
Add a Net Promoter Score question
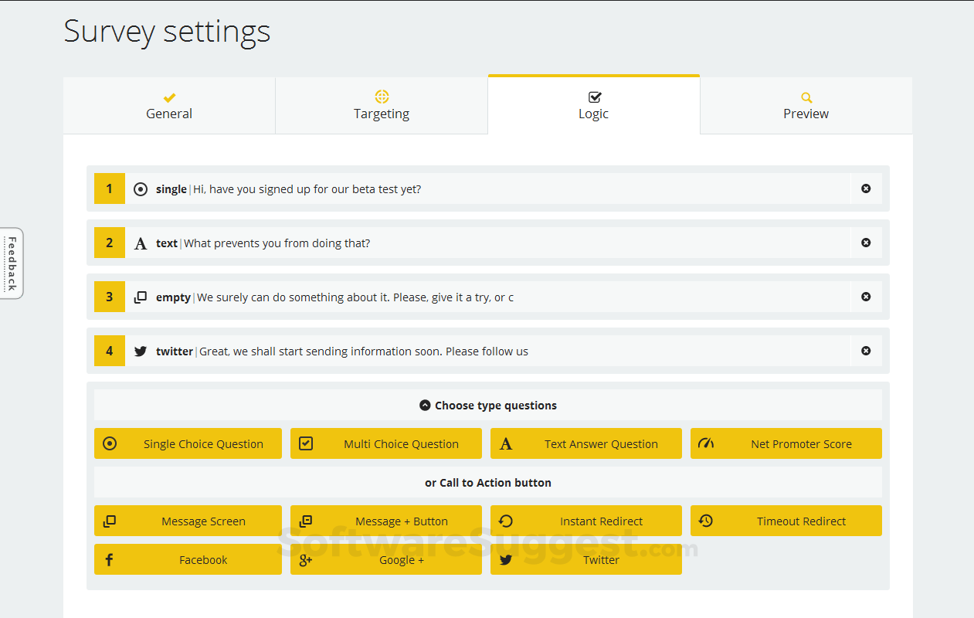pos(786,444)
